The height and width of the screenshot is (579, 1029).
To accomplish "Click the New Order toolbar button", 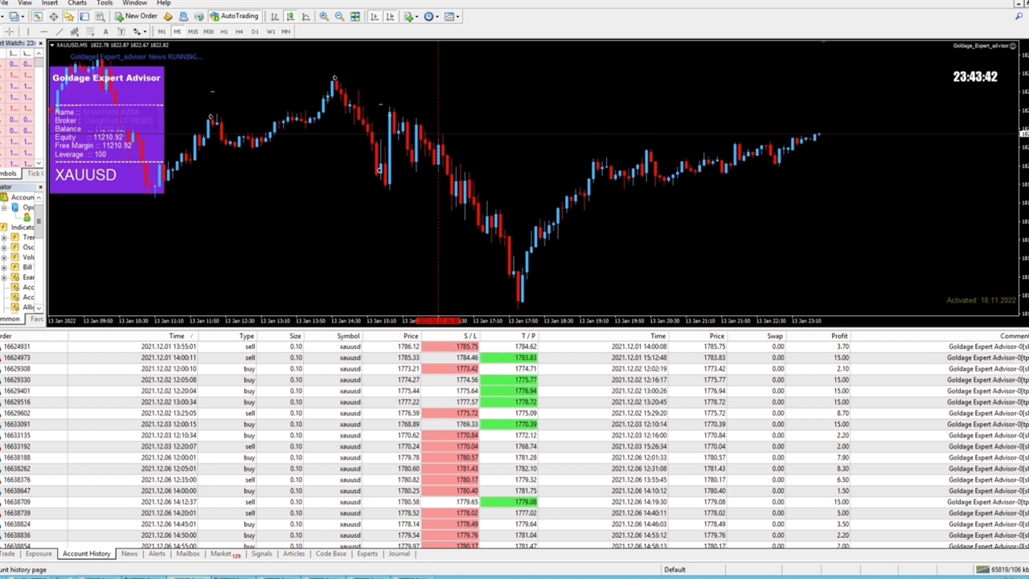I will pyautogui.click(x=136, y=16).
